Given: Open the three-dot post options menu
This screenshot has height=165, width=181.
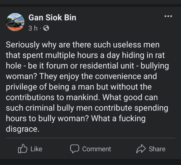Looking at the screenshot, I should [x=168, y=16].
